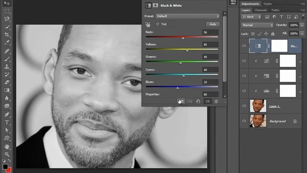307x173 pixels.
Task: Select the Pen tool
Action: click(7, 114)
